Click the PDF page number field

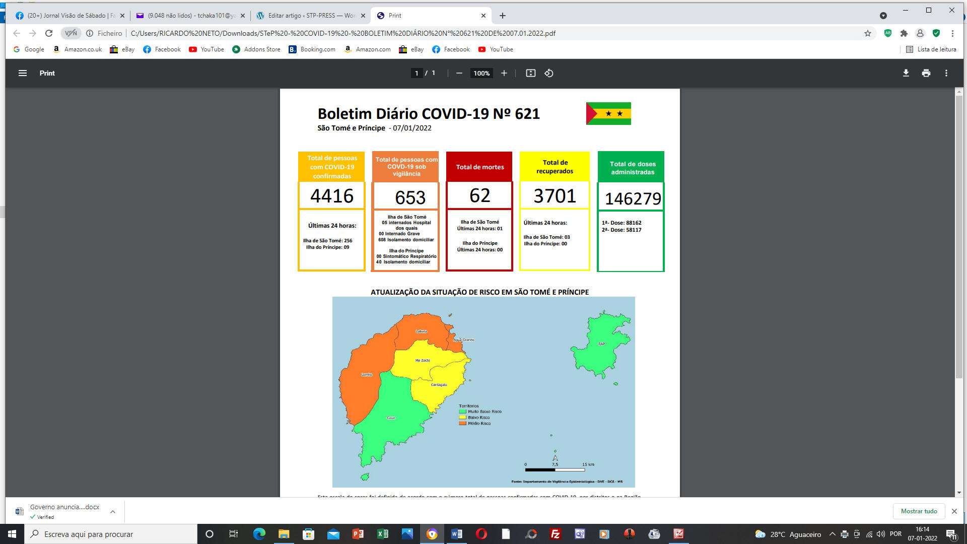point(416,73)
